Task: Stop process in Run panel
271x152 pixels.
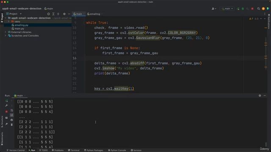Action: click(x=7, y=111)
